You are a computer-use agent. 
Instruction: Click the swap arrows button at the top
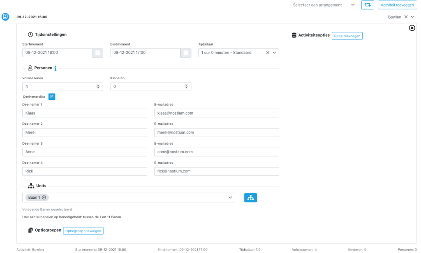point(368,5)
